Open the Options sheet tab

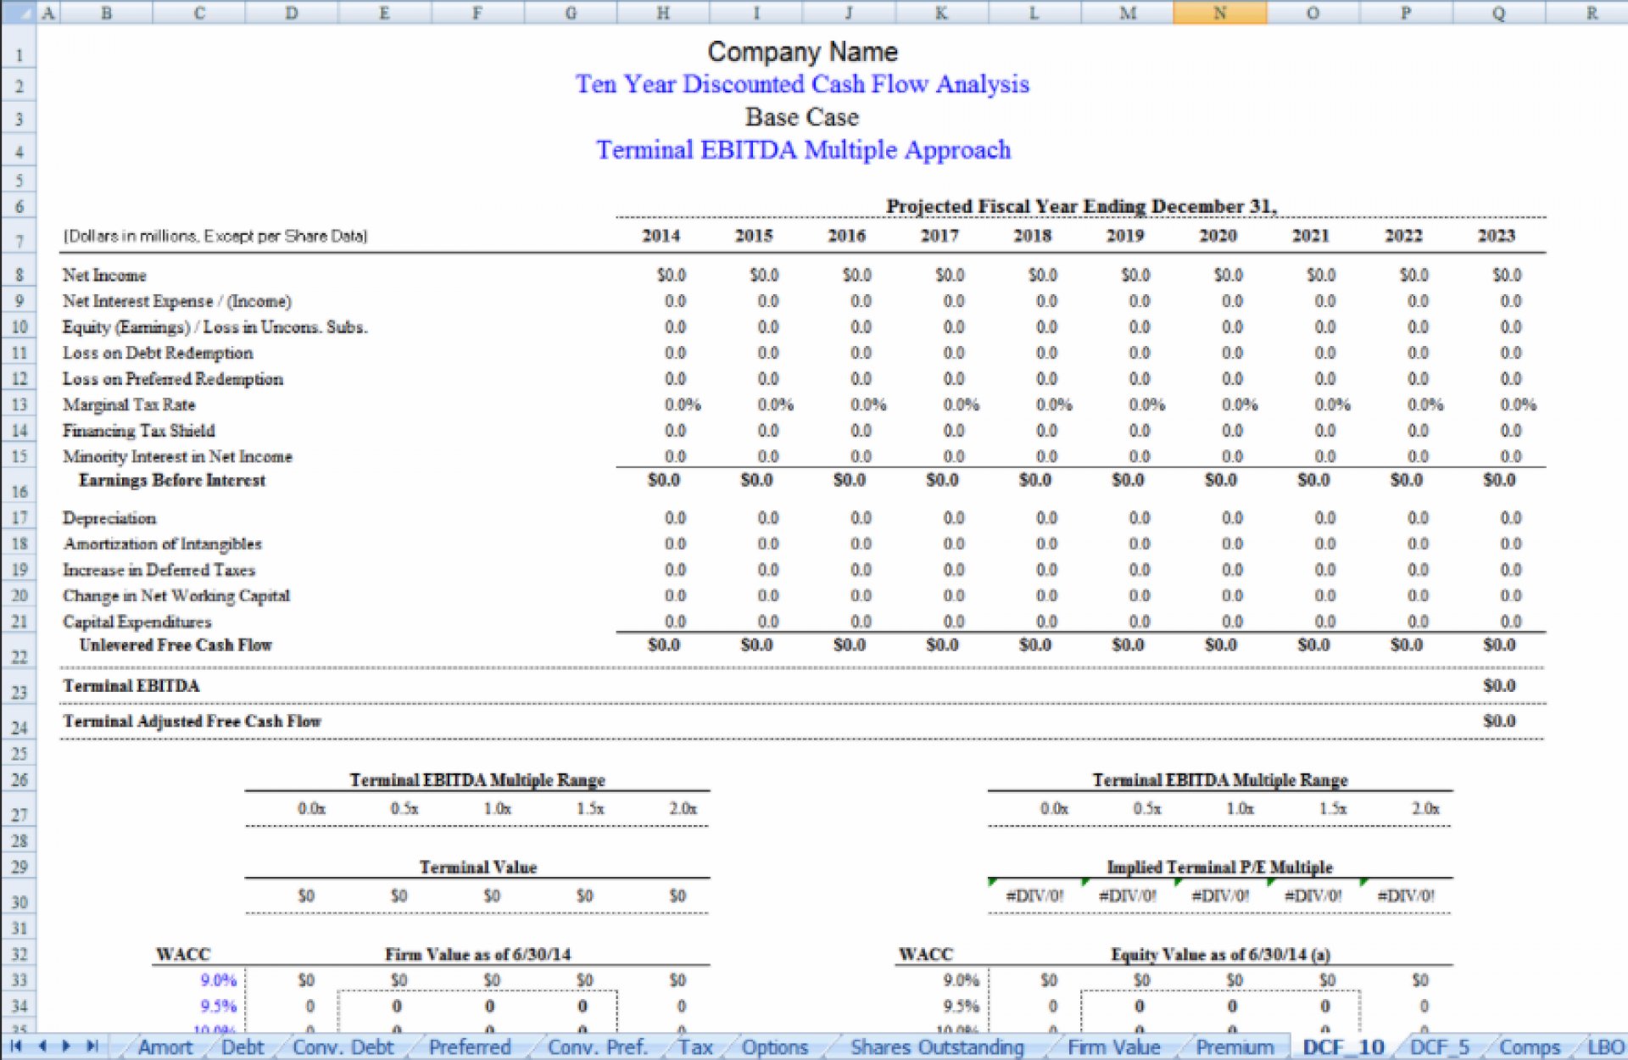774,1047
